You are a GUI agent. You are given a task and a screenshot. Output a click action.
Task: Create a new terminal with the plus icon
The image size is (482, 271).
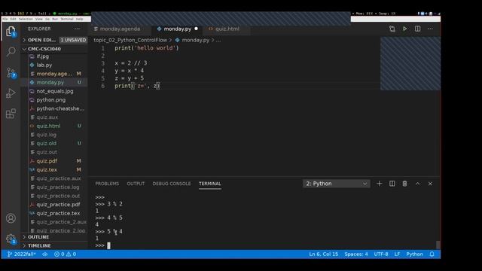coord(380,184)
